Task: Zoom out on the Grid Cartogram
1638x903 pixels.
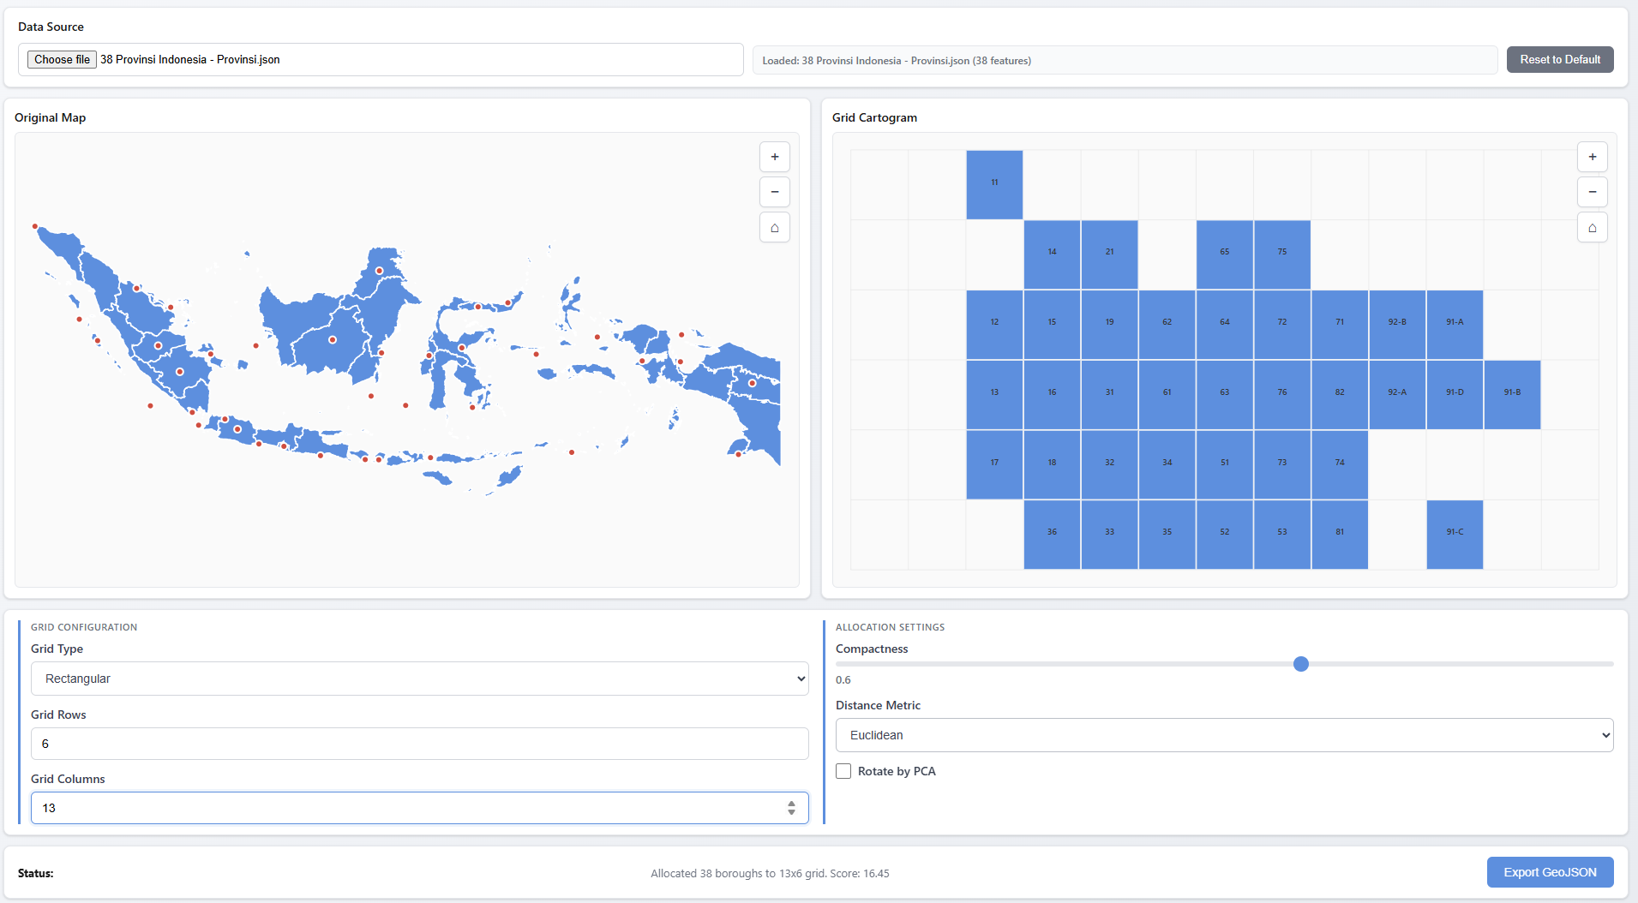Action: click(x=1592, y=192)
